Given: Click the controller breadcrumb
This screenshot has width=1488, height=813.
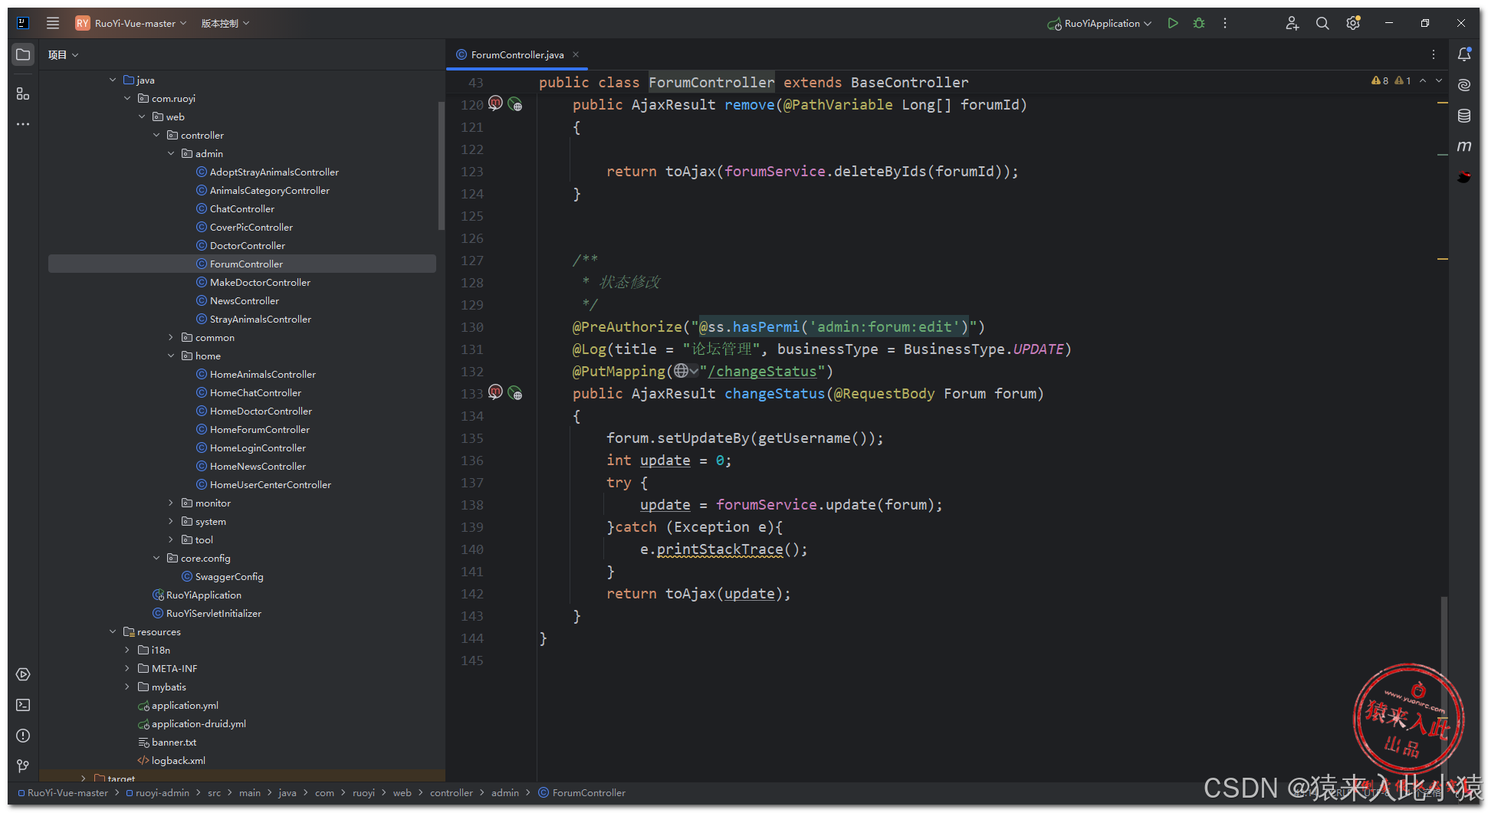Looking at the screenshot, I should click(452, 793).
